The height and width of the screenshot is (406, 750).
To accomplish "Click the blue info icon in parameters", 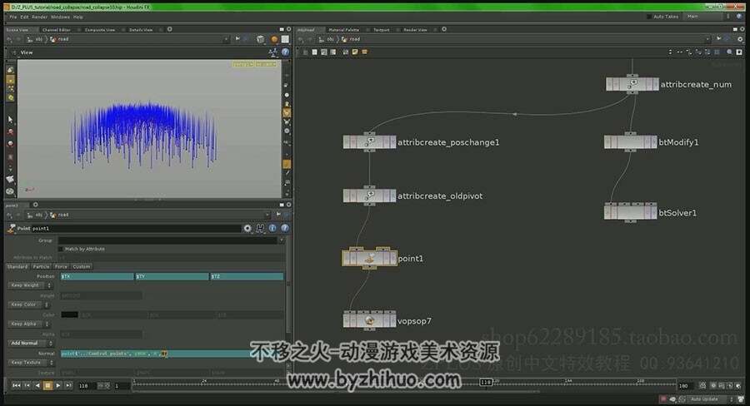I will point(272,228).
